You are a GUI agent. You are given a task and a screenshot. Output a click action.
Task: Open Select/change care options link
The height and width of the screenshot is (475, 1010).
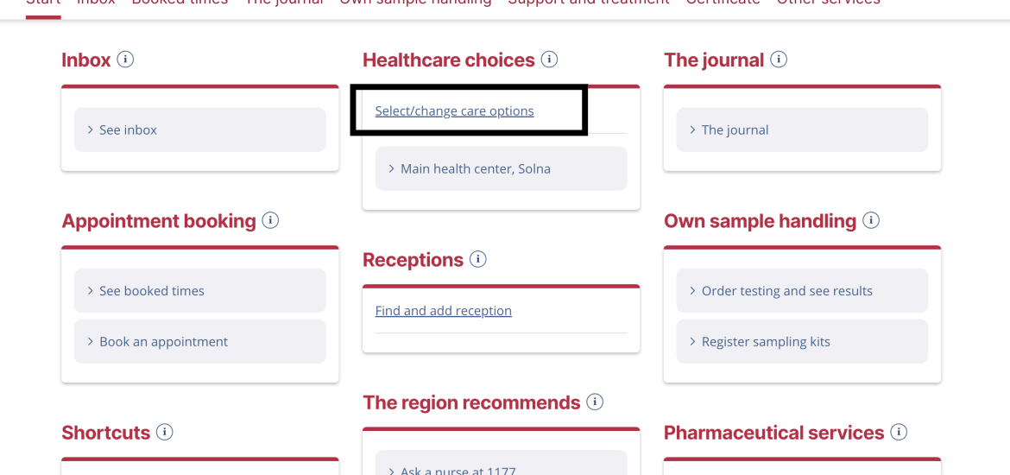pyautogui.click(x=454, y=111)
